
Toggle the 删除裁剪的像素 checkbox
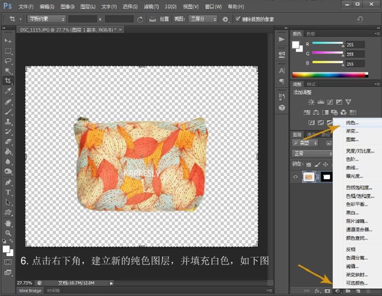click(238, 19)
